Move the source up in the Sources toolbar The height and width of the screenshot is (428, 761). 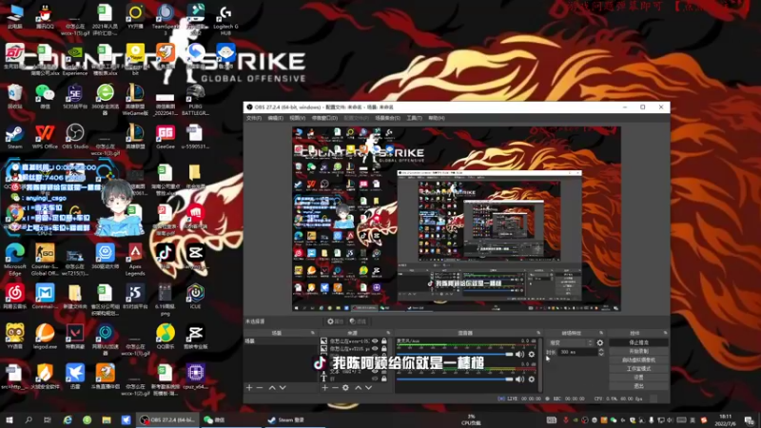click(x=359, y=388)
